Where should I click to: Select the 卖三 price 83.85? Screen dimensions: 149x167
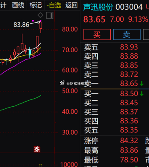129,65
